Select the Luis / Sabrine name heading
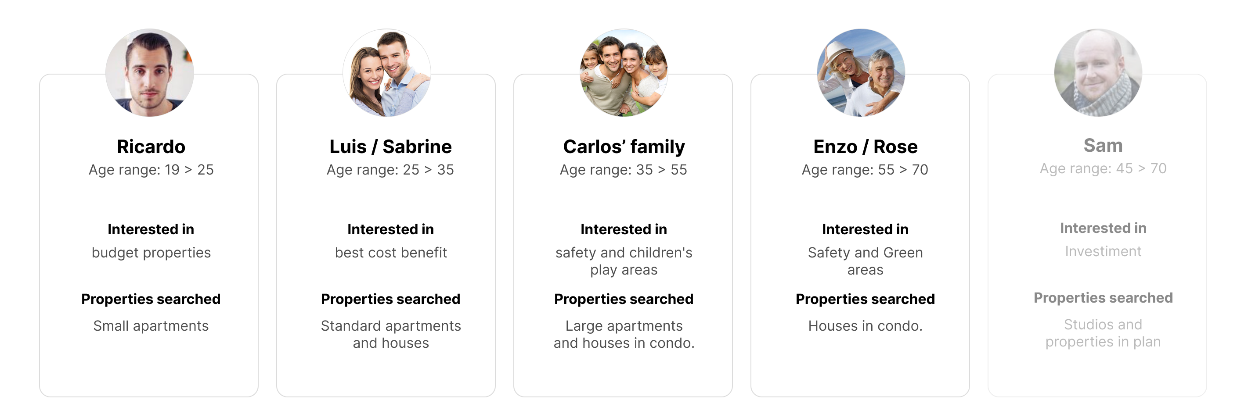Viewport: 1248px width, 407px height. coord(390,146)
